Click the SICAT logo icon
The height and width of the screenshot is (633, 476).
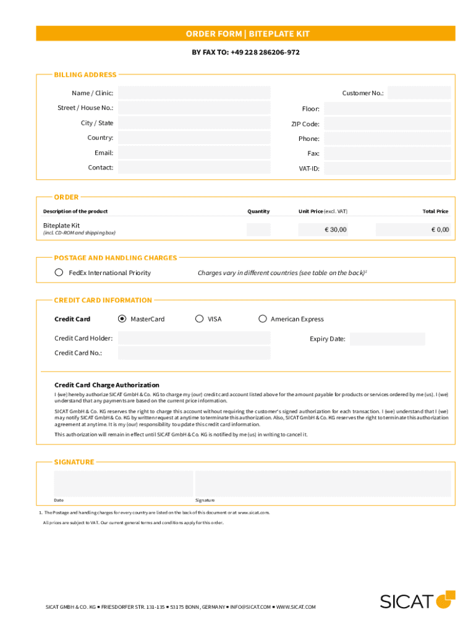(x=445, y=599)
